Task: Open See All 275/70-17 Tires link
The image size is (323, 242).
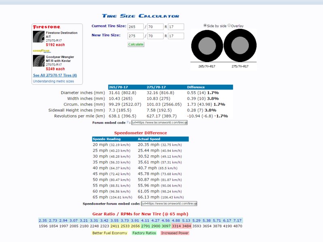Action: (55, 75)
